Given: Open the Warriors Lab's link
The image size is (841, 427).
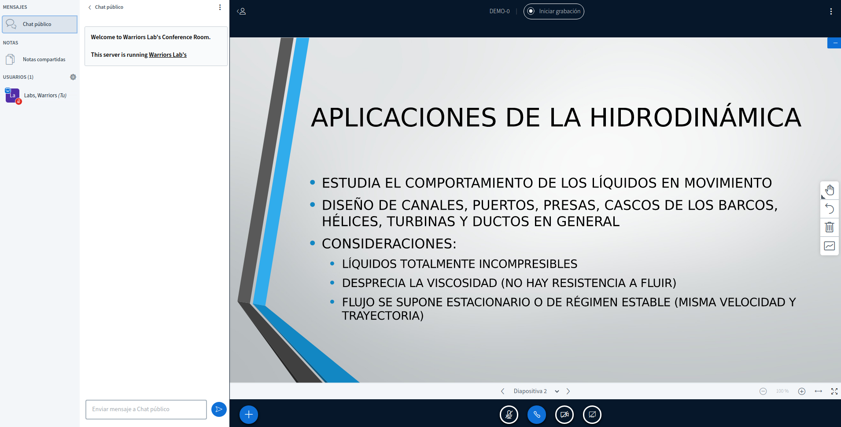Looking at the screenshot, I should (167, 55).
